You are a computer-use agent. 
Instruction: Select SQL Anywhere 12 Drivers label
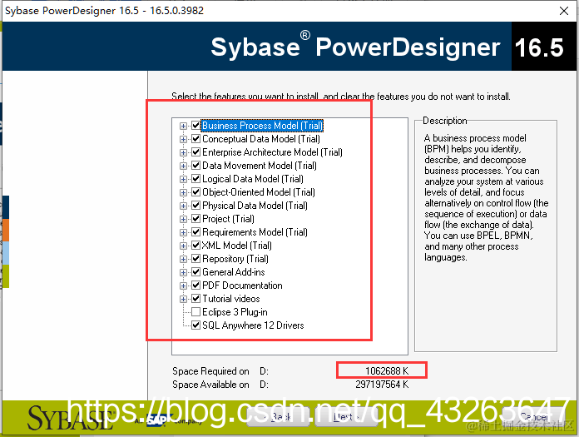[253, 325]
